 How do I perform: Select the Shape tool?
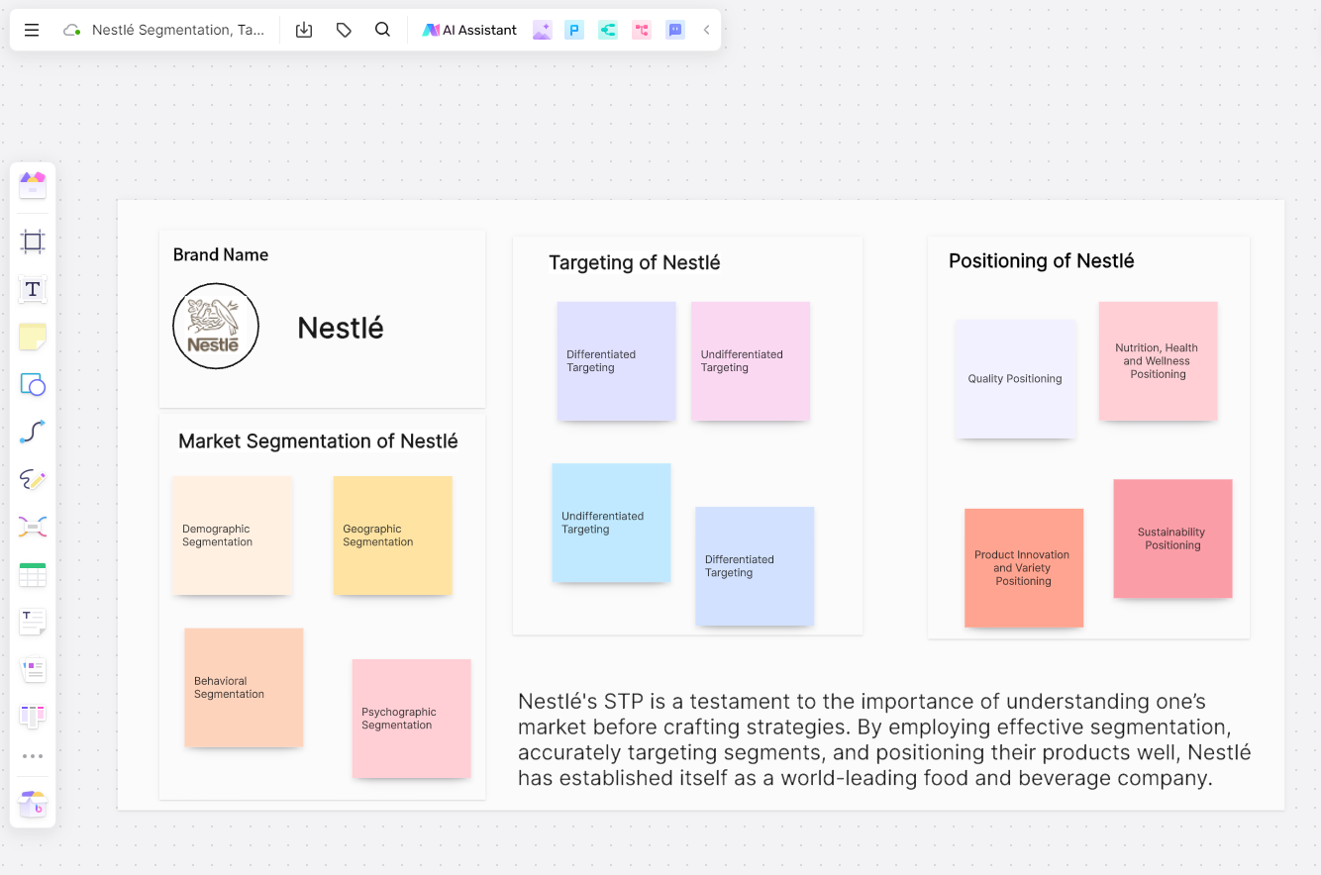tap(33, 384)
